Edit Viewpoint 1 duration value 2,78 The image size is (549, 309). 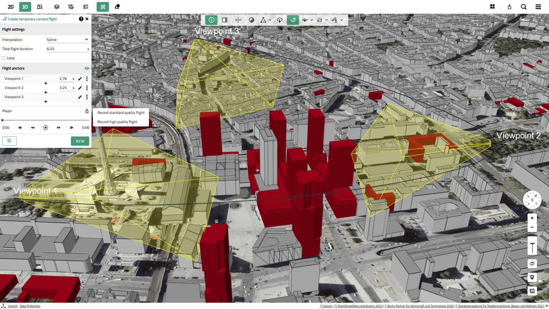click(x=67, y=79)
